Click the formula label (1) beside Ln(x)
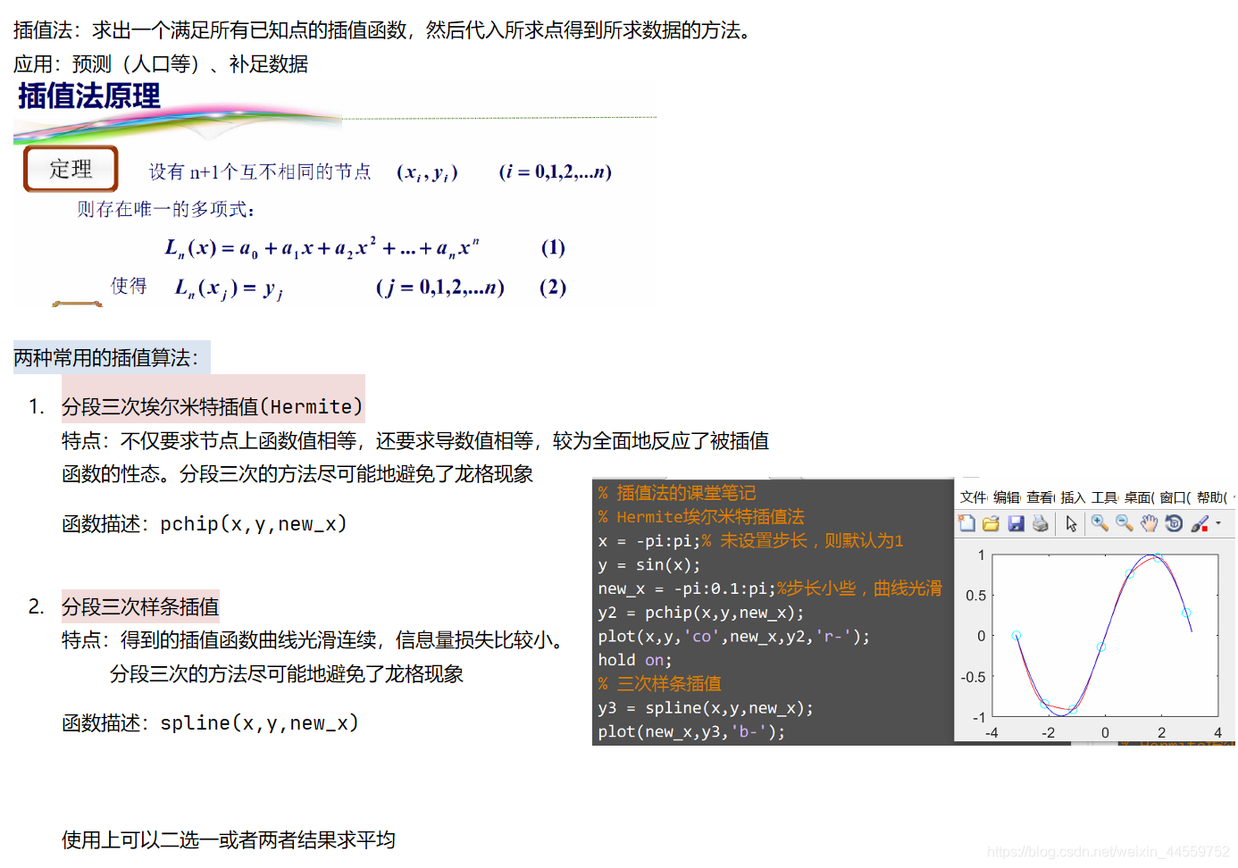Screen dimensions: 1238x868 (x=553, y=247)
